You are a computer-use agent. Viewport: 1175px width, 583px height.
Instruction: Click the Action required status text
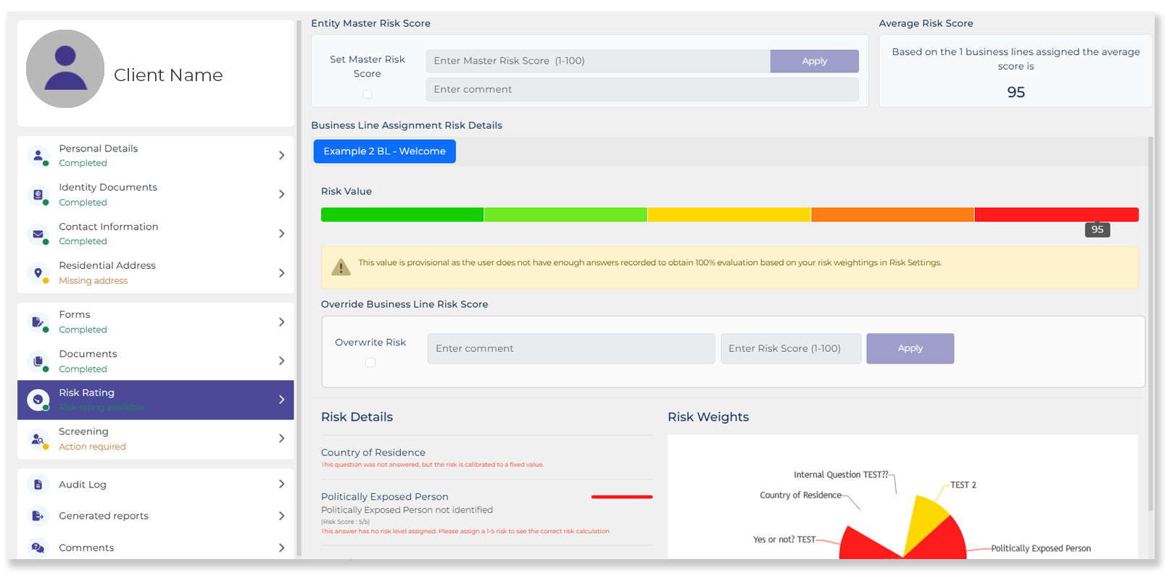click(x=92, y=447)
